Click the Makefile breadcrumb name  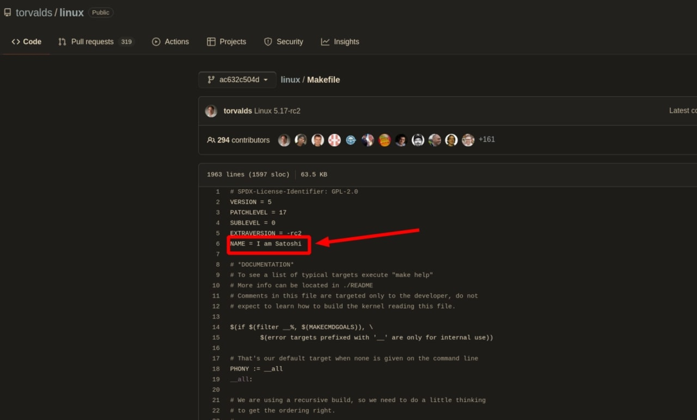tap(324, 80)
